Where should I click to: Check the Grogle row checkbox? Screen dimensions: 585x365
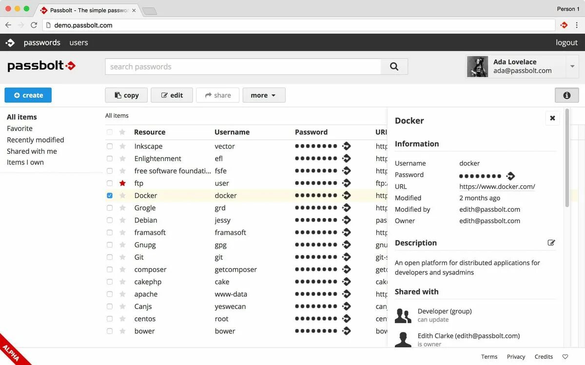tap(109, 208)
